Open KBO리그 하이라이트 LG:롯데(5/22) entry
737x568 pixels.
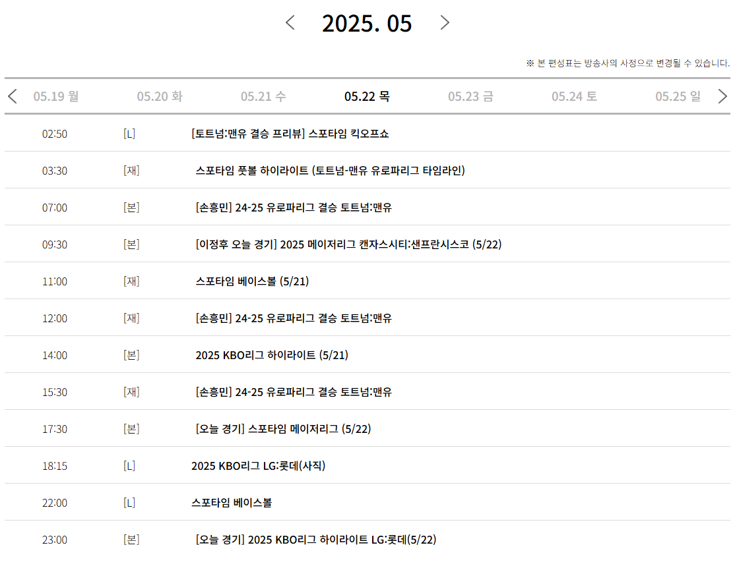coord(316,540)
